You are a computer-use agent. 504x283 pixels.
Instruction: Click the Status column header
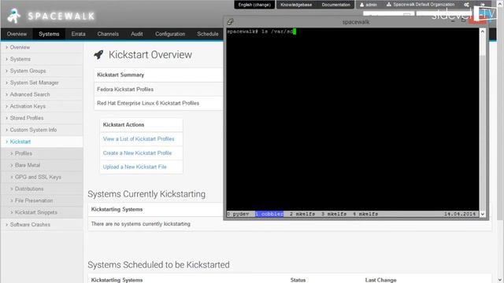[298, 280]
